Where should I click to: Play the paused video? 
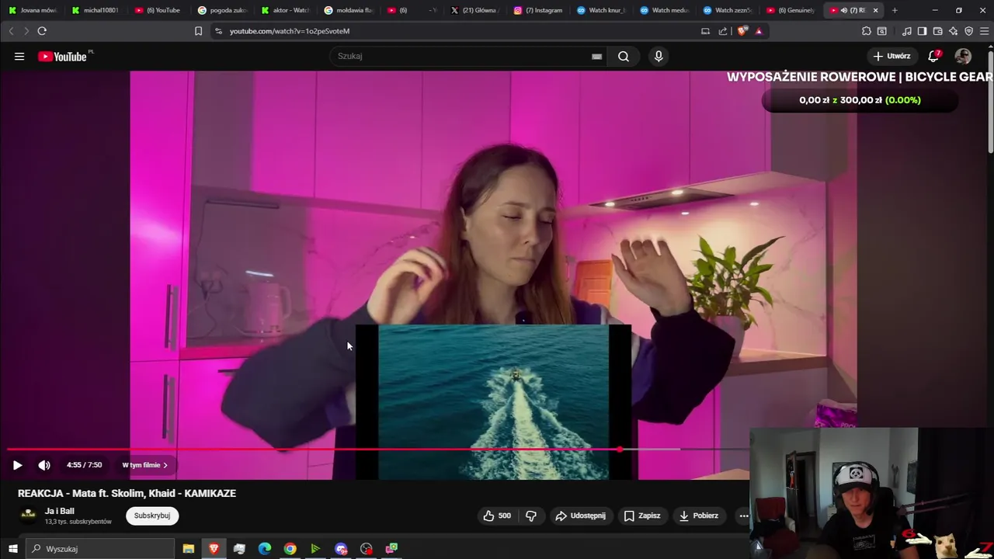click(17, 465)
